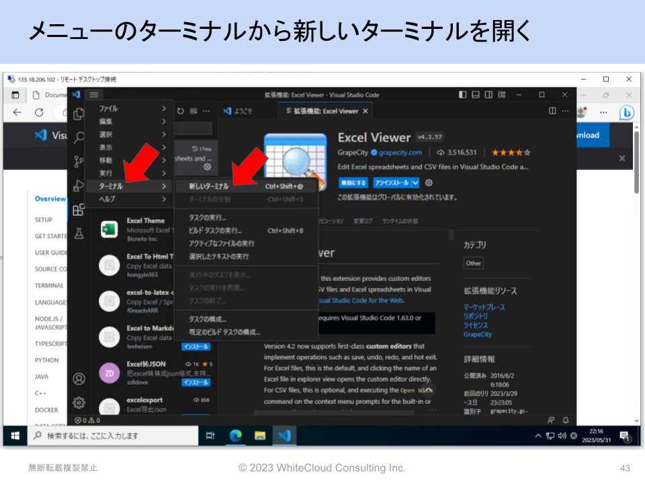
Task: Choose タスクの実行... menu entry
Action: (247, 218)
